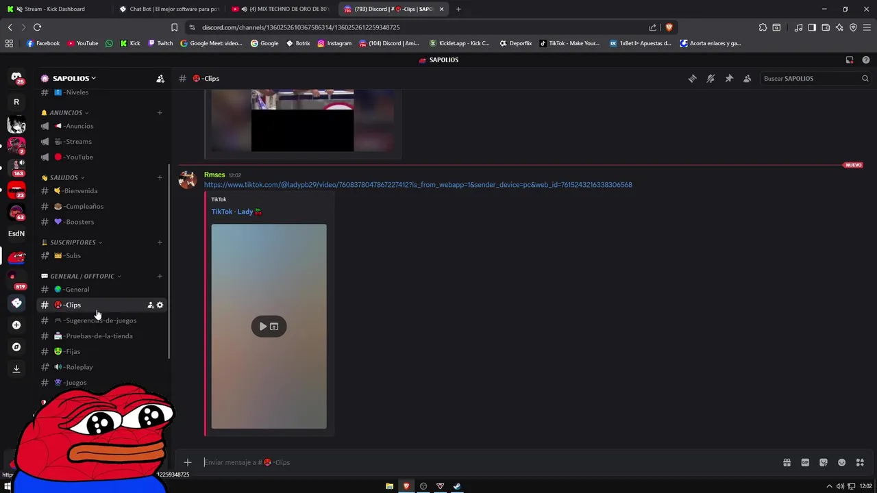877x493 pixels.
Task: Add channel to ANUNCIOS category
Action: point(160,113)
